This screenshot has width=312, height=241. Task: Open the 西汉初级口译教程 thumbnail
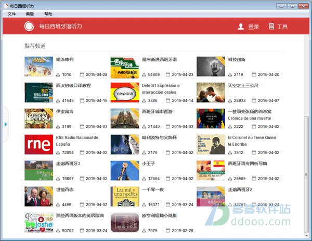(39, 93)
